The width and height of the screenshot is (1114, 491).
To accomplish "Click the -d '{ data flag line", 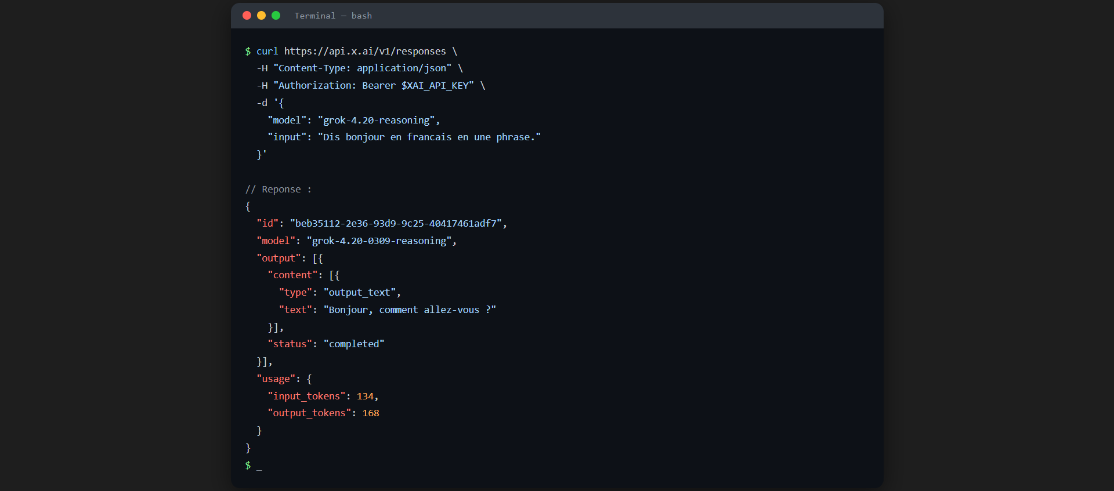I will coord(270,103).
